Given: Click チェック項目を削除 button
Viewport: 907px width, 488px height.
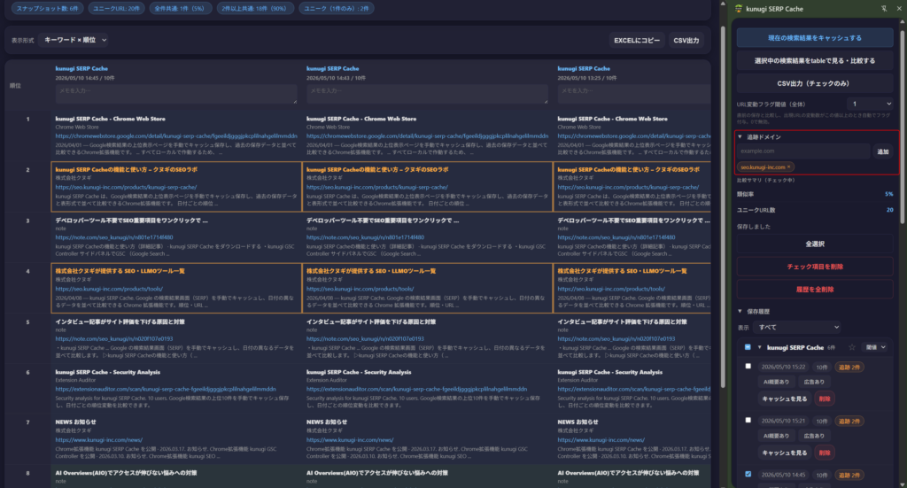Looking at the screenshot, I should point(815,267).
